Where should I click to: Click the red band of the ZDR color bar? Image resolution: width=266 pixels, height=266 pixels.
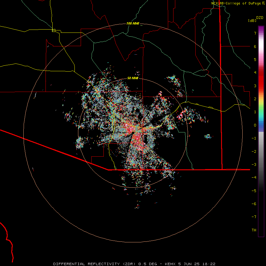click(261, 80)
